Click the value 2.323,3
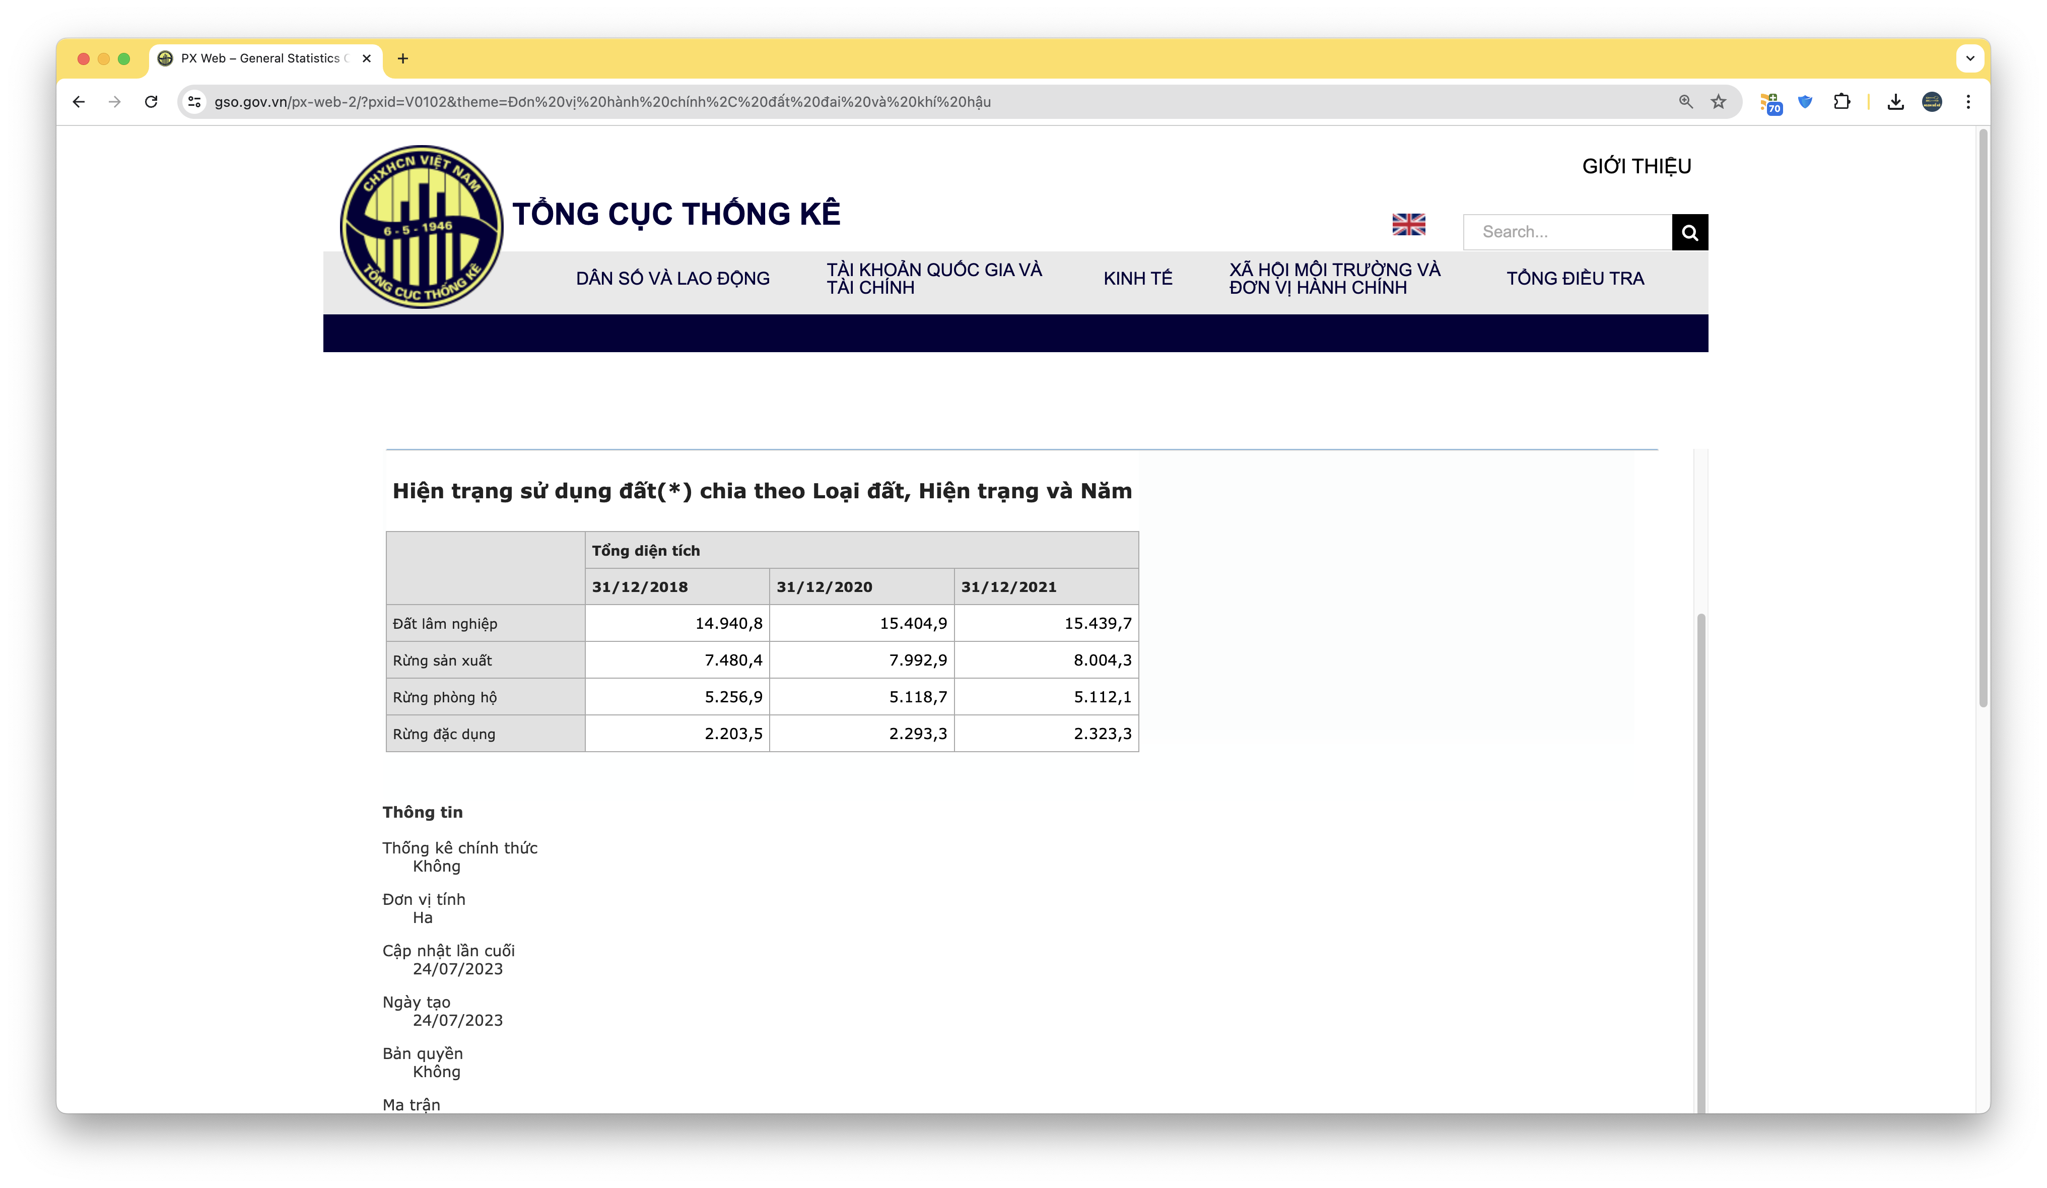The height and width of the screenshot is (1188, 2047). point(1102,733)
